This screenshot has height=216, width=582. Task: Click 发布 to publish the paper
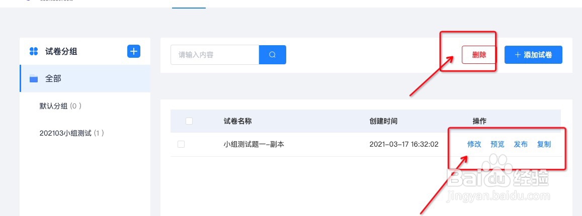(x=521, y=144)
